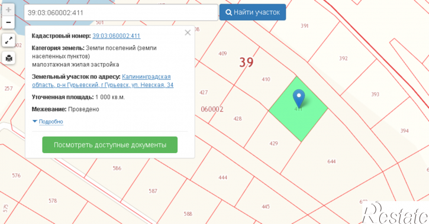The width and height of the screenshot is (429, 224).
Task: Click the 060002 quarter label on map
Action: [212, 109]
